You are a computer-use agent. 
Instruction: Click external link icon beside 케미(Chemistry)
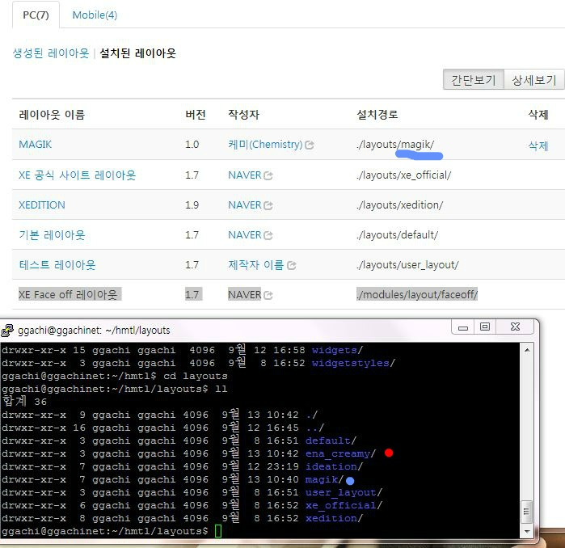pyautogui.click(x=309, y=145)
